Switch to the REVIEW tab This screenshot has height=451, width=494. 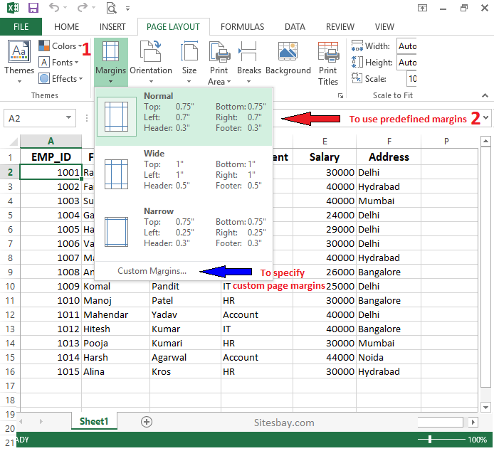(340, 27)
